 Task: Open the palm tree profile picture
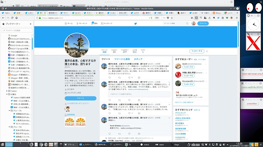[x=77, y=45]
